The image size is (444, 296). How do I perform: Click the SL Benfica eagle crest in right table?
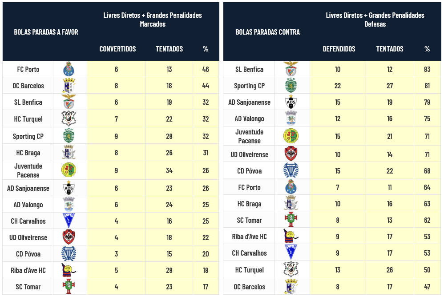pos(291,69)
